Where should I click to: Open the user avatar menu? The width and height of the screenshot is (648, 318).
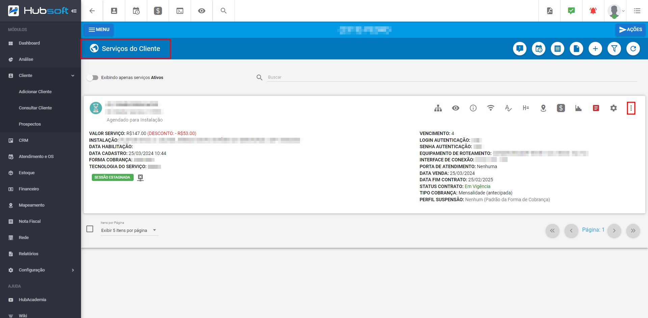point(616,11)
